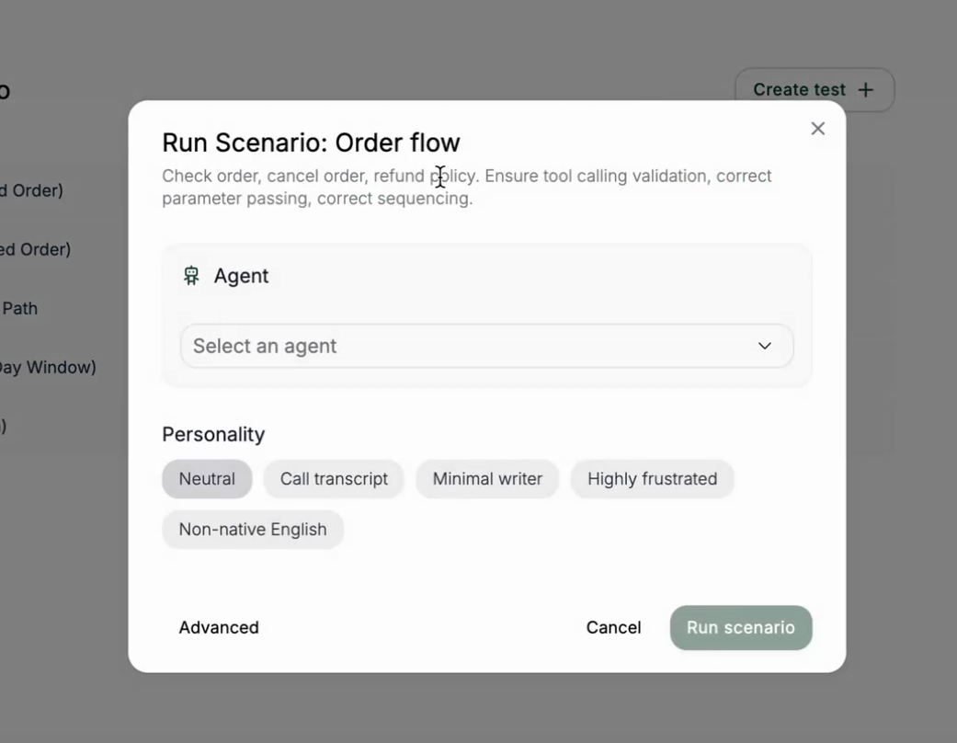
Task: Enable the Highly frustrated personality
Action: point(652,478)
